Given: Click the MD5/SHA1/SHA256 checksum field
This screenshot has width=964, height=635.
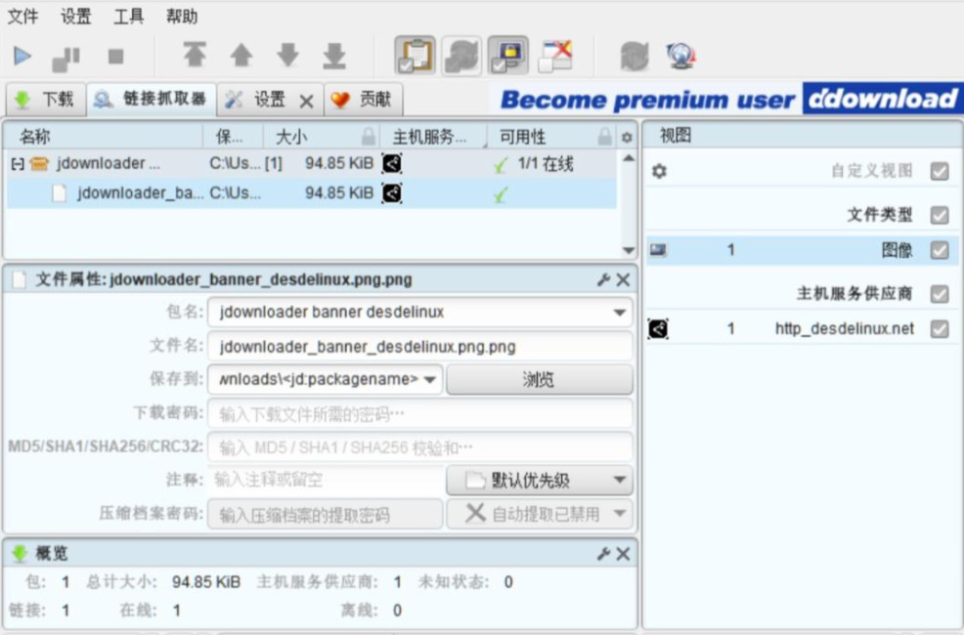Looking at the screenshot, I should coord(420,447).
